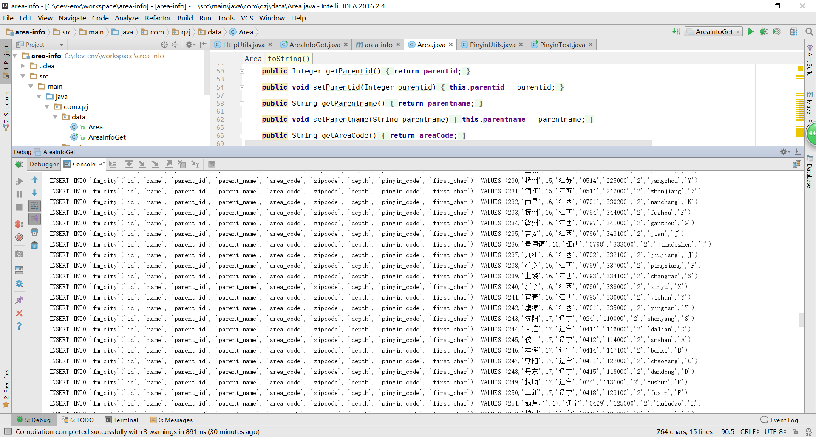Get thread dump camera icon

(19, 254)
